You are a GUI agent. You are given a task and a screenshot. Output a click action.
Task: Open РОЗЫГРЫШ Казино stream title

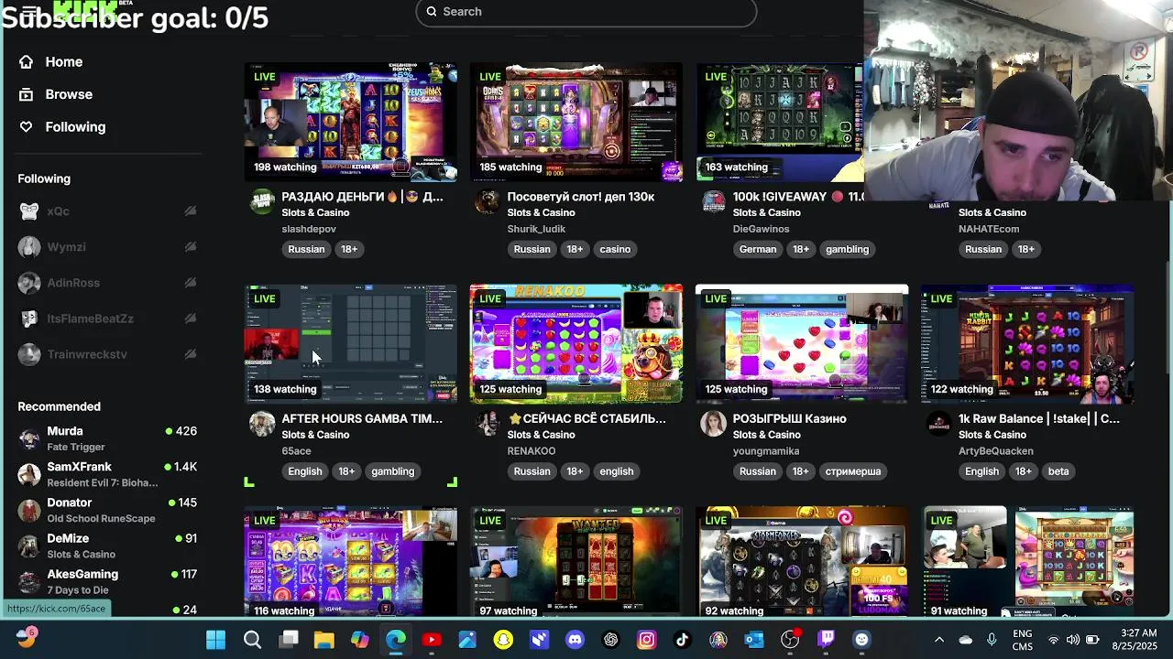[790, 418]
